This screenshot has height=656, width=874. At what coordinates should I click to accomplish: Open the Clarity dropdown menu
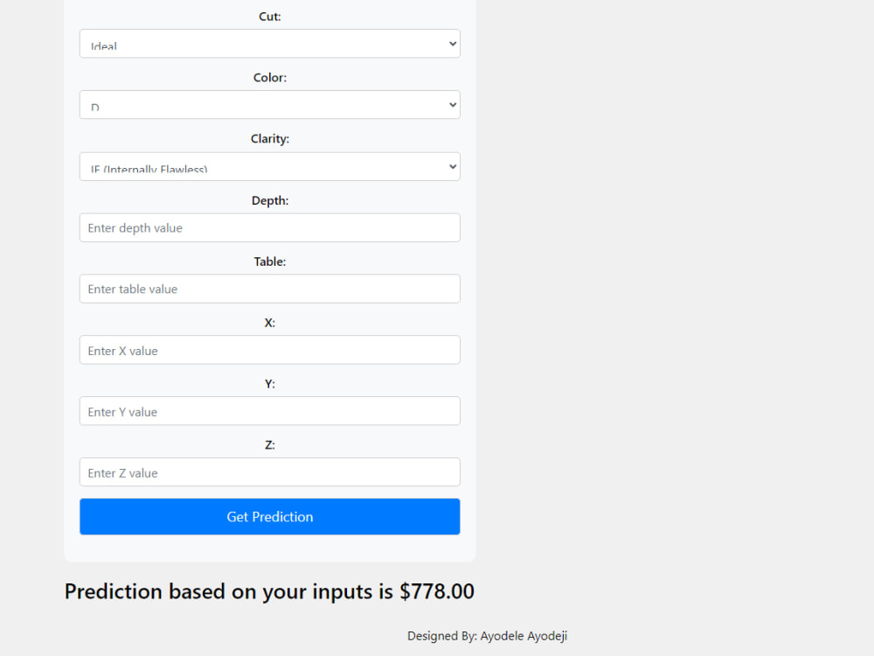click(270, 166)
